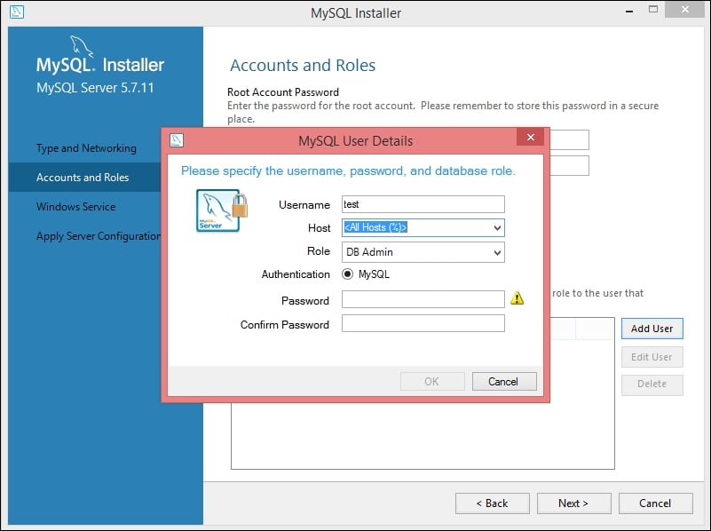Click the disabled OK button in dialog
711x531 pixels.
pos(432,381)
